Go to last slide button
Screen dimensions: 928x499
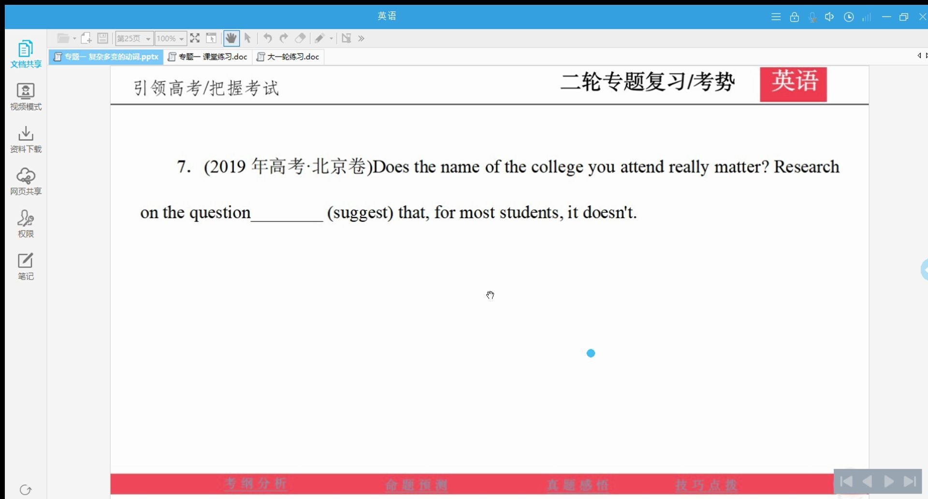tap(910, 481)
